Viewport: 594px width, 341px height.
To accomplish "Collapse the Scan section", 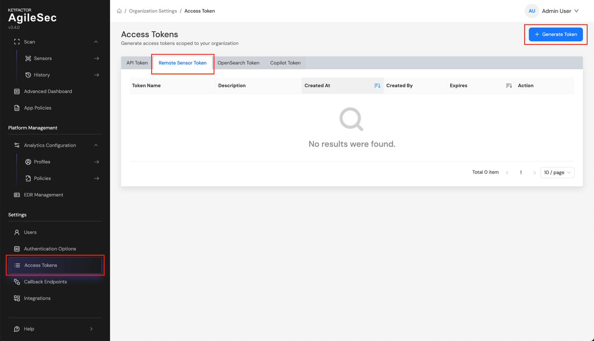I will (x=95, y=42).
